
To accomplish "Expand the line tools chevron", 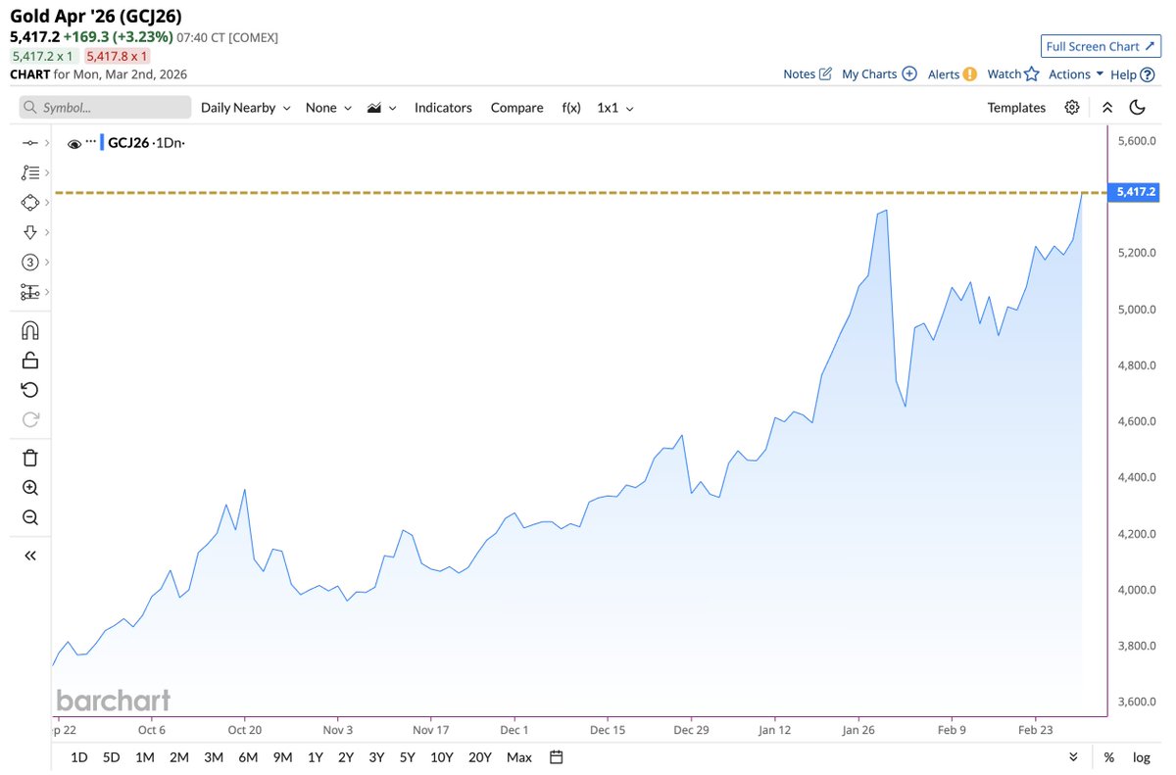I will click(47, 143).
